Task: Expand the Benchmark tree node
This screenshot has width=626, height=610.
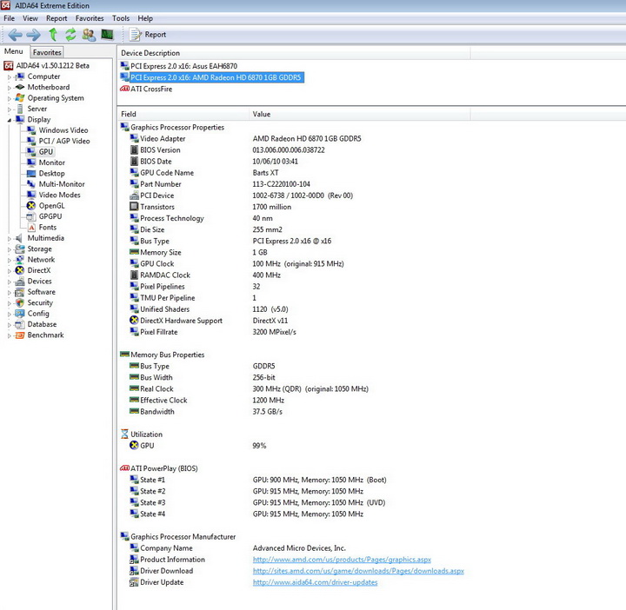Action: point(9,335)
